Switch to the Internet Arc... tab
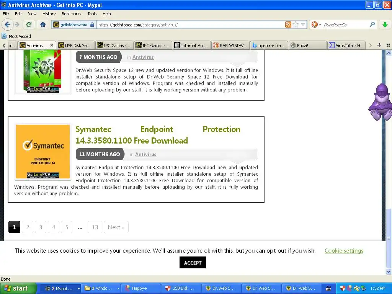This screenshot has width=392, height=294. click(x=192, y=45)
